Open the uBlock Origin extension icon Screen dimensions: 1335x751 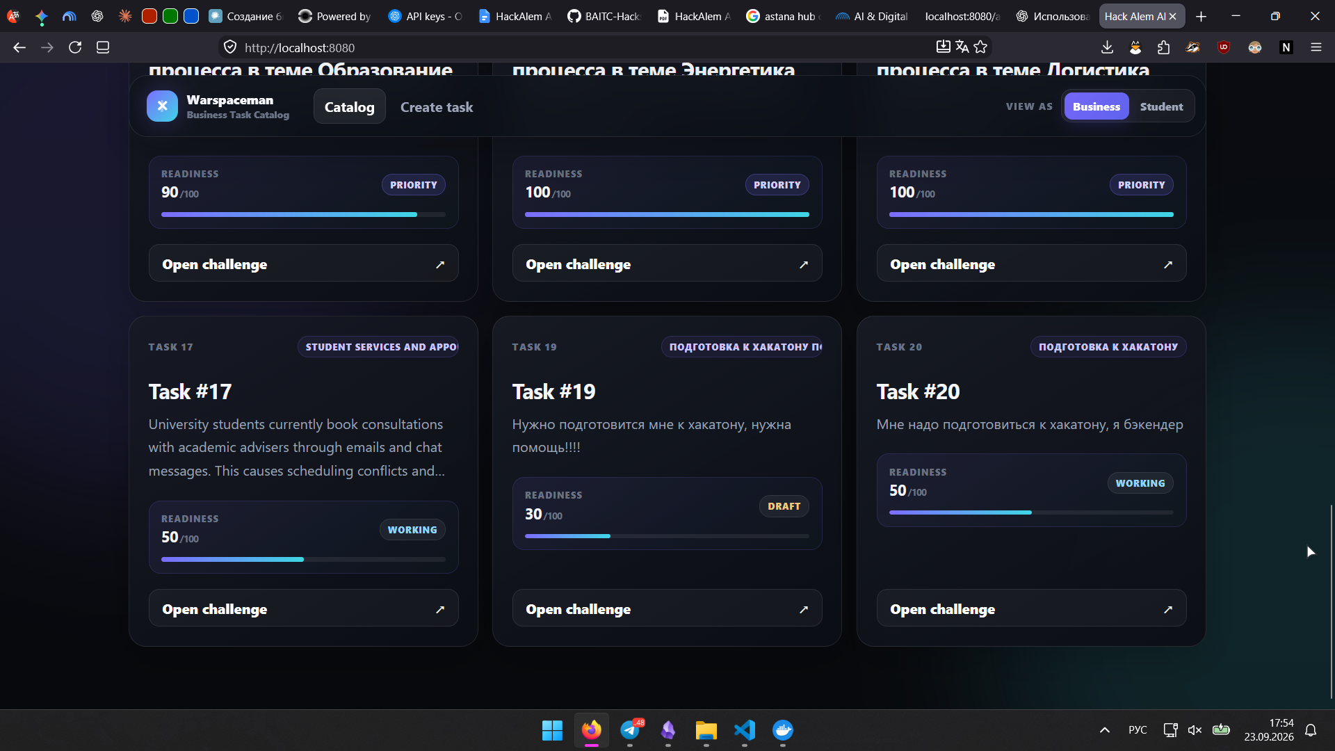pyautogui.click(x=1224, y=47)
